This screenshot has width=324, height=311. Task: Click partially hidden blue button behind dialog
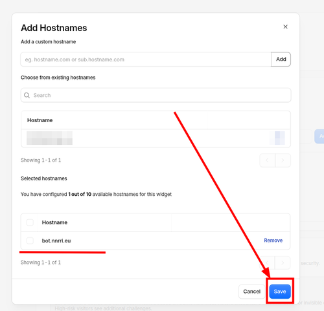tap(319, 136)
